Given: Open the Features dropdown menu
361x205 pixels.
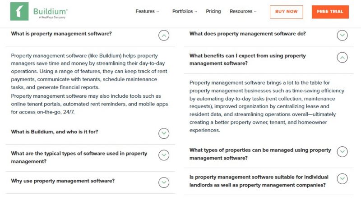Looking at the screenshot, I should [147, 12].
